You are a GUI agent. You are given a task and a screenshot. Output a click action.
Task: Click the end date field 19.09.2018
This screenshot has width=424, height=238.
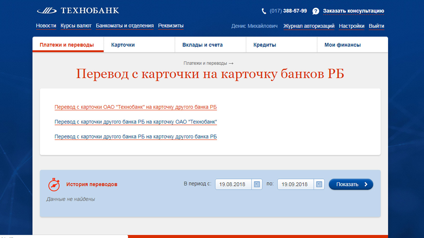point(296,184)
